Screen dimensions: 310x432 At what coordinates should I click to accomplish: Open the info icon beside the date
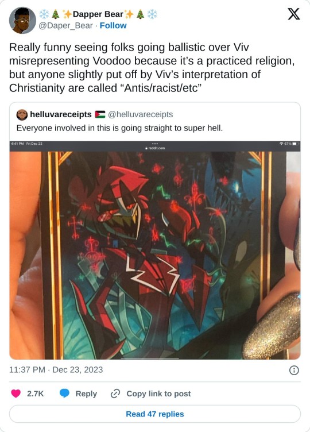[294, 371]
